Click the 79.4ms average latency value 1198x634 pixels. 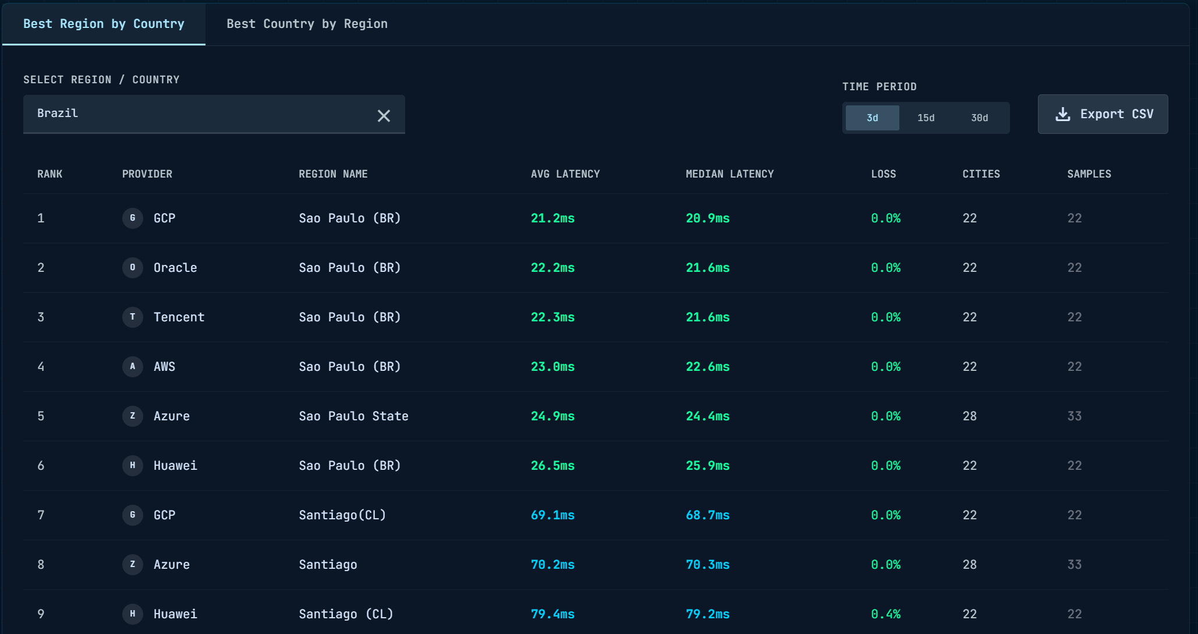click(x=552, y=614)
